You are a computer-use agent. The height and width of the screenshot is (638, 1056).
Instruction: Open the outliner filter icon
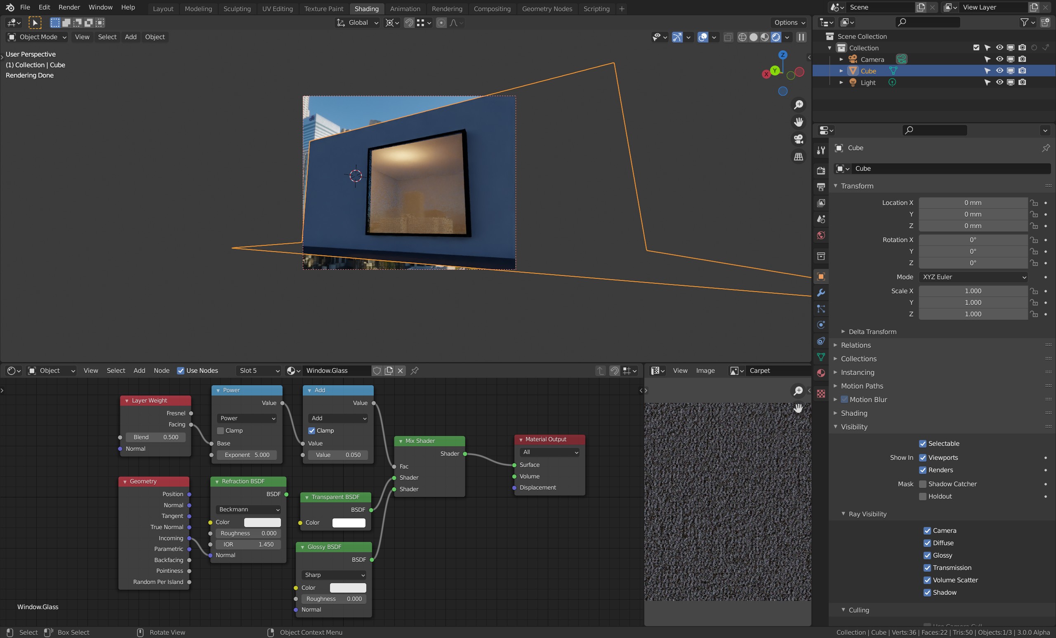point(1024,22)
